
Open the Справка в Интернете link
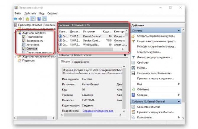click(x=98, y=111)
